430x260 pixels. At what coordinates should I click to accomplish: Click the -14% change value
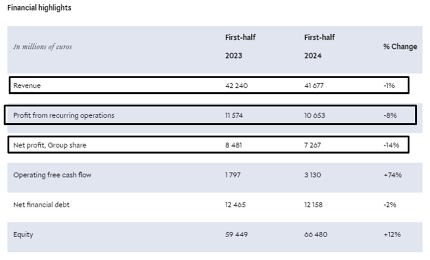click(391, 145)
